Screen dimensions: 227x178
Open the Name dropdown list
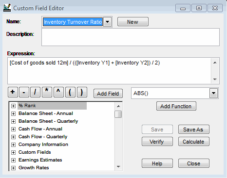pos(108,22)
